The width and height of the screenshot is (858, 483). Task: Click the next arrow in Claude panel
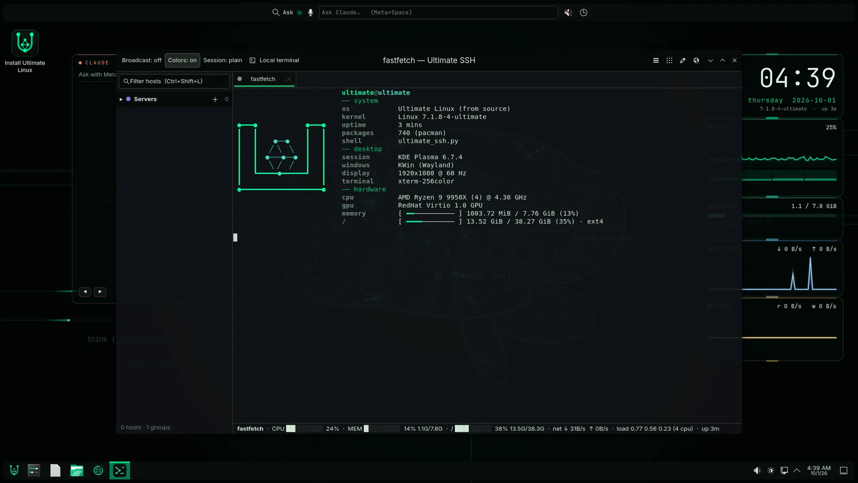pos(100,292)
